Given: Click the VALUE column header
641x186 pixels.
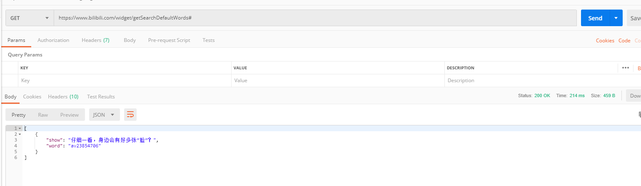Looking at the screenshot, I should point(240,68).
